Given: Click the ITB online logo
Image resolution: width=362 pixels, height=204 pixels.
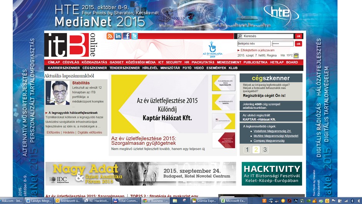Looking at the screenshot, I should tap(70, 45).
